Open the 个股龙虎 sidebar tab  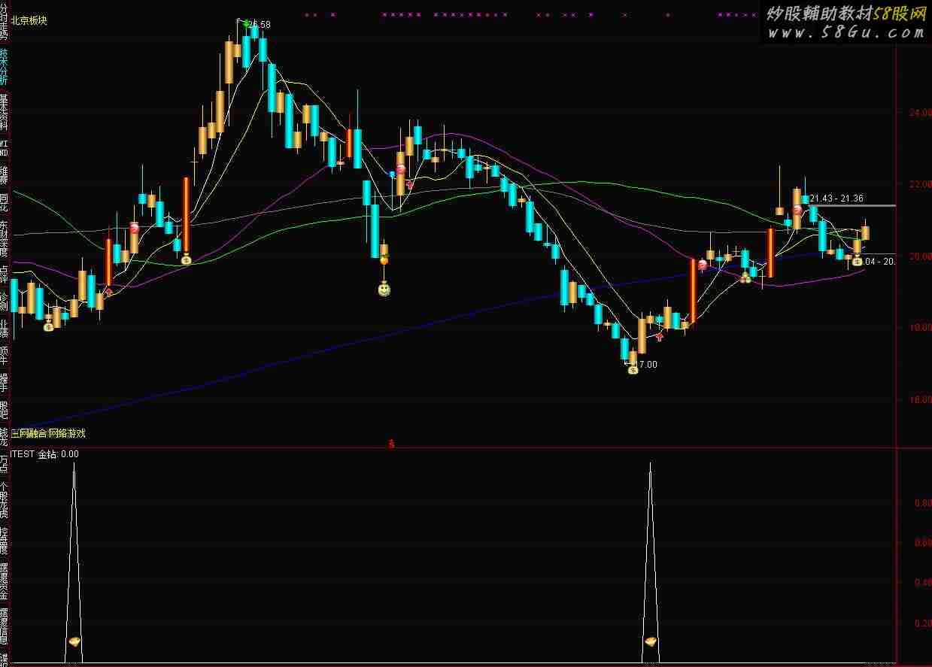click(x=4, y=500)
